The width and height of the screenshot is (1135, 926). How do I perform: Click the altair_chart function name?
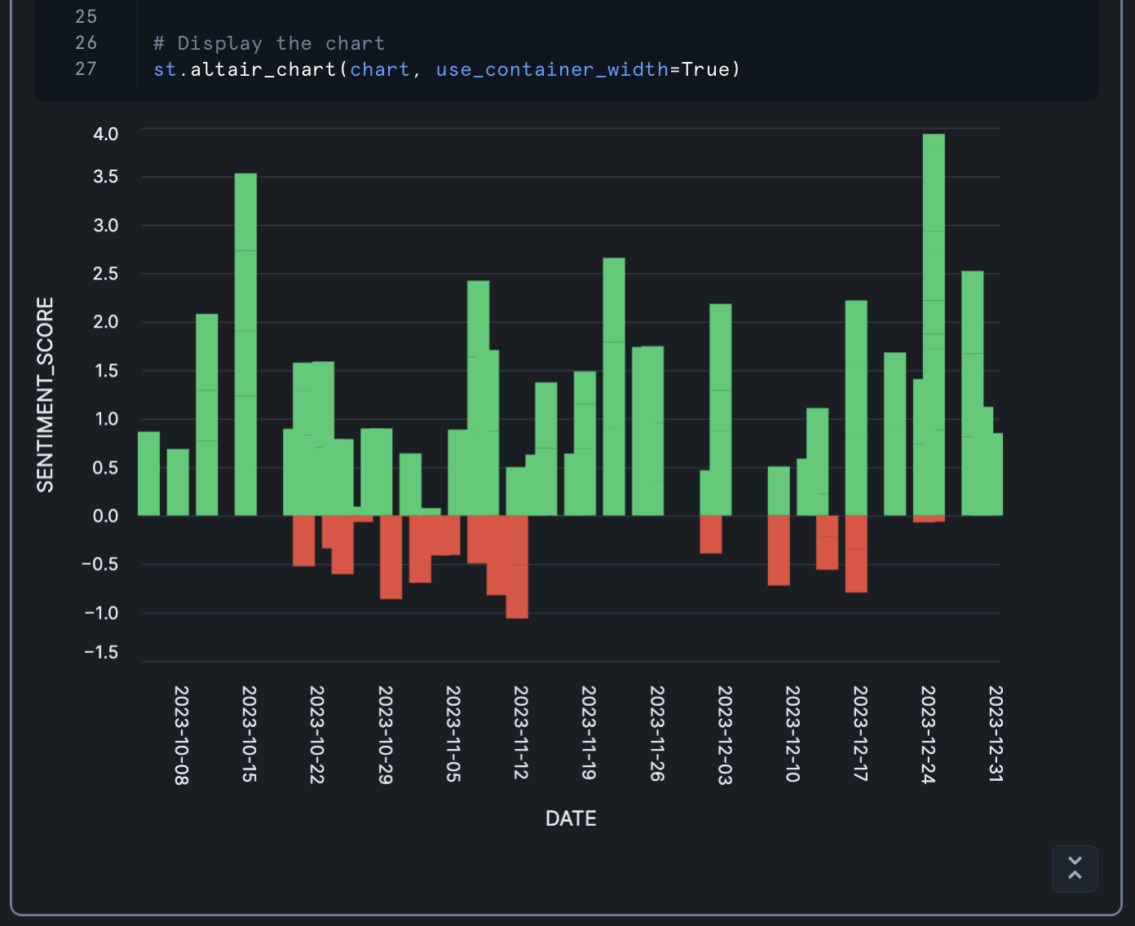pyautogui.click(x=263, y=69)
